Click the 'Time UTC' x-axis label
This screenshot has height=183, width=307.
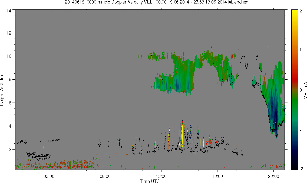pyautogui.click(x=150, y=181)
